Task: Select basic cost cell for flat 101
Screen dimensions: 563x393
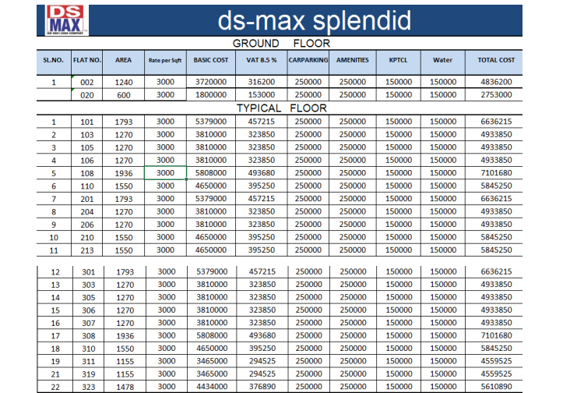Action: pyautogui.click(x=210, y=122)
